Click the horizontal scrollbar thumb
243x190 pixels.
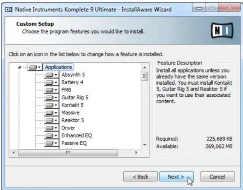point(68,153)
